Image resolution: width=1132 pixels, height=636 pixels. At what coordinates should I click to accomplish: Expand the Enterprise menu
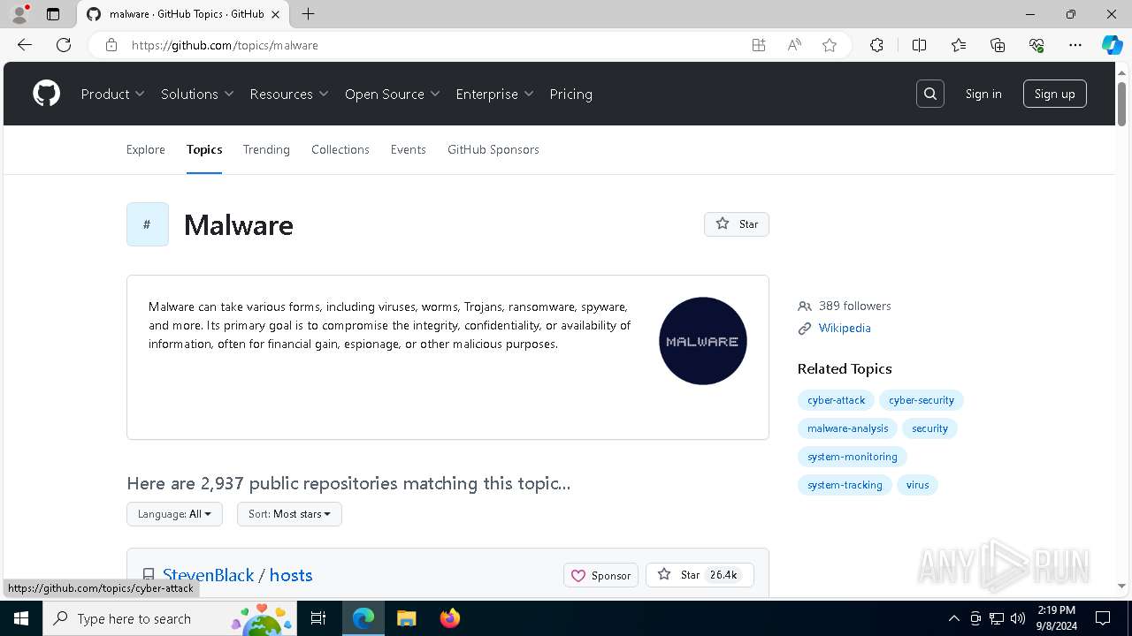(494, 94)
